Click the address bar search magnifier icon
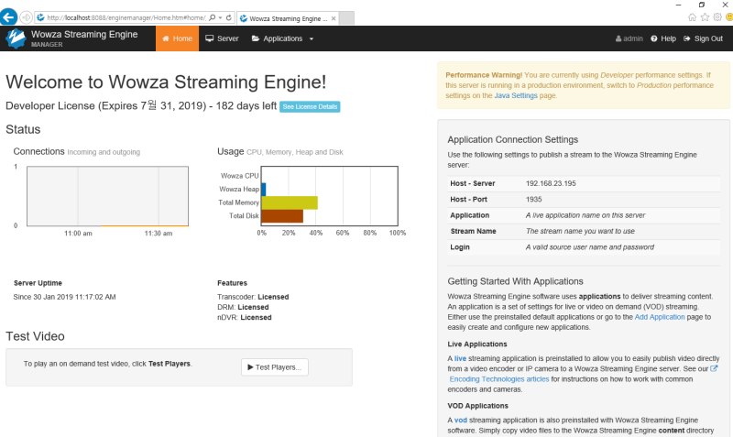 213,17
